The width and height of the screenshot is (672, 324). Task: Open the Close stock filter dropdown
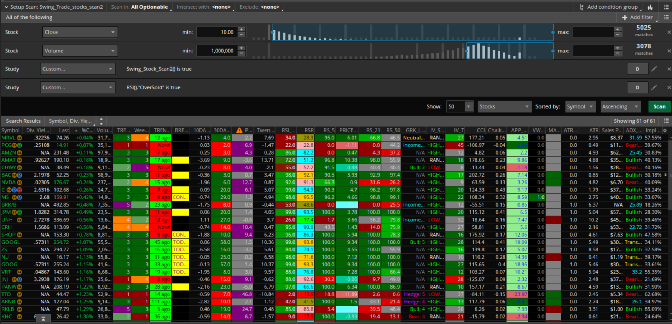80,32
